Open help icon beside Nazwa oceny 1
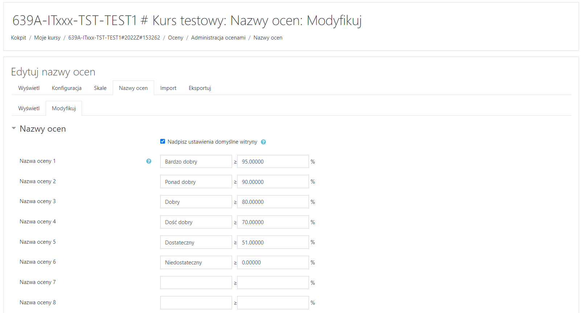 [149, 161]
